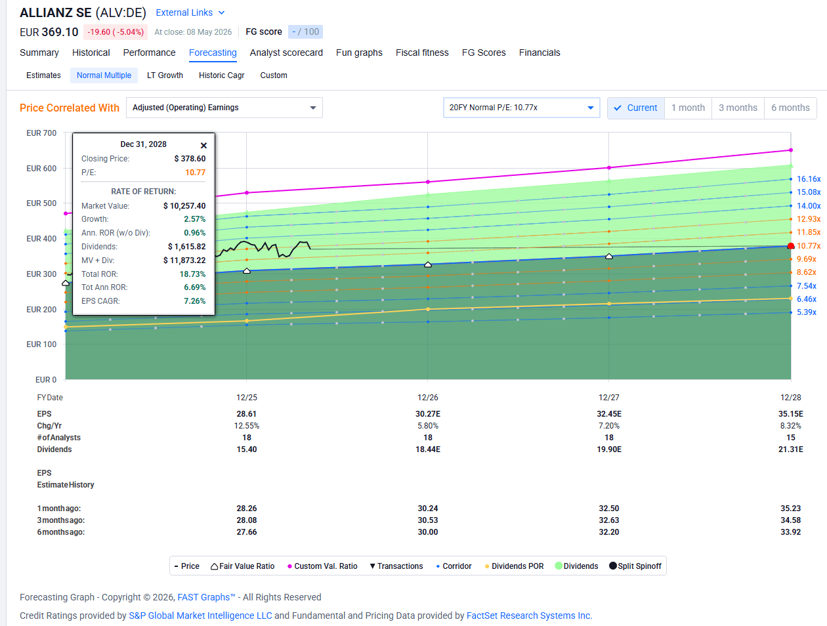Viewport: 827px width, 626px height.
Task: Open the External Links dropdown
Action: pyautogui.click(x=190, y=12)
